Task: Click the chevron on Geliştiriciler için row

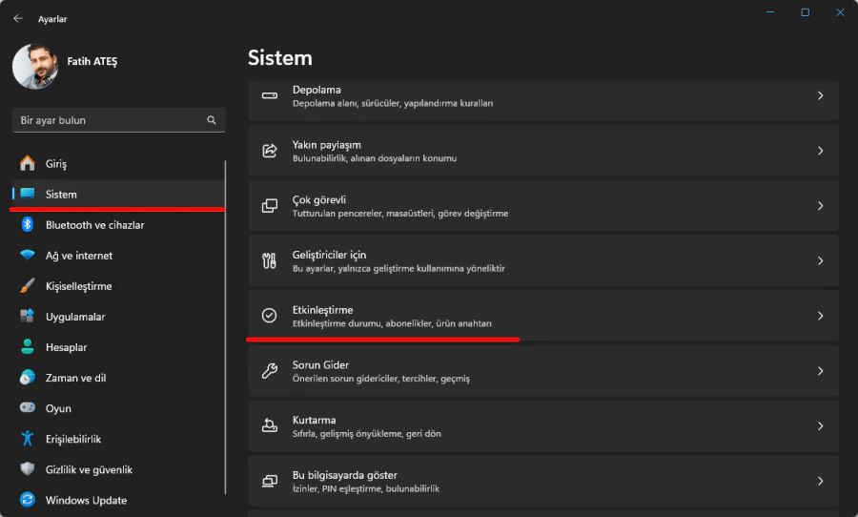Action: (820, 260)
